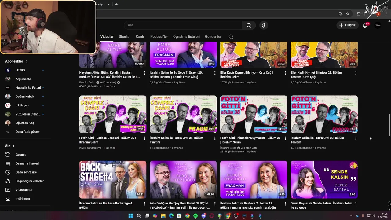Open Burçin Terzioğlu Fragman 0:40 thumbnail
Screen dimensions: 391x220
254,180
